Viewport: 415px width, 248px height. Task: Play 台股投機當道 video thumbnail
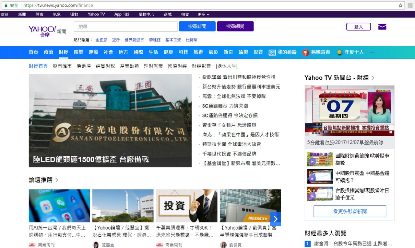tap(320, 194)
